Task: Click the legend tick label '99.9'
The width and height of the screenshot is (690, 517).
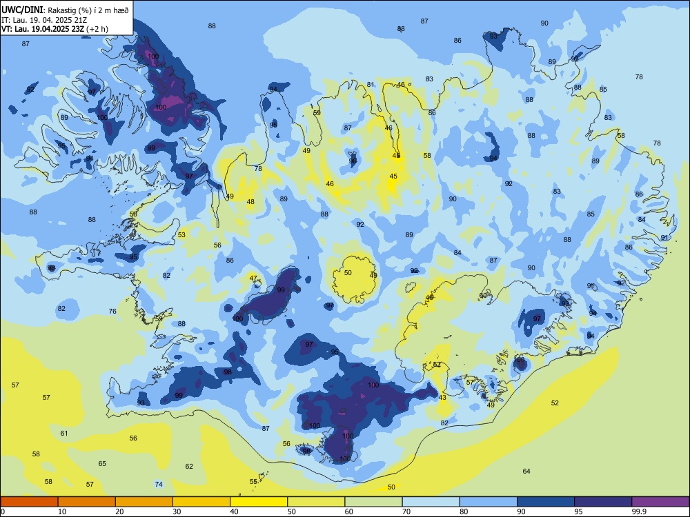Action: click(638, 511)
